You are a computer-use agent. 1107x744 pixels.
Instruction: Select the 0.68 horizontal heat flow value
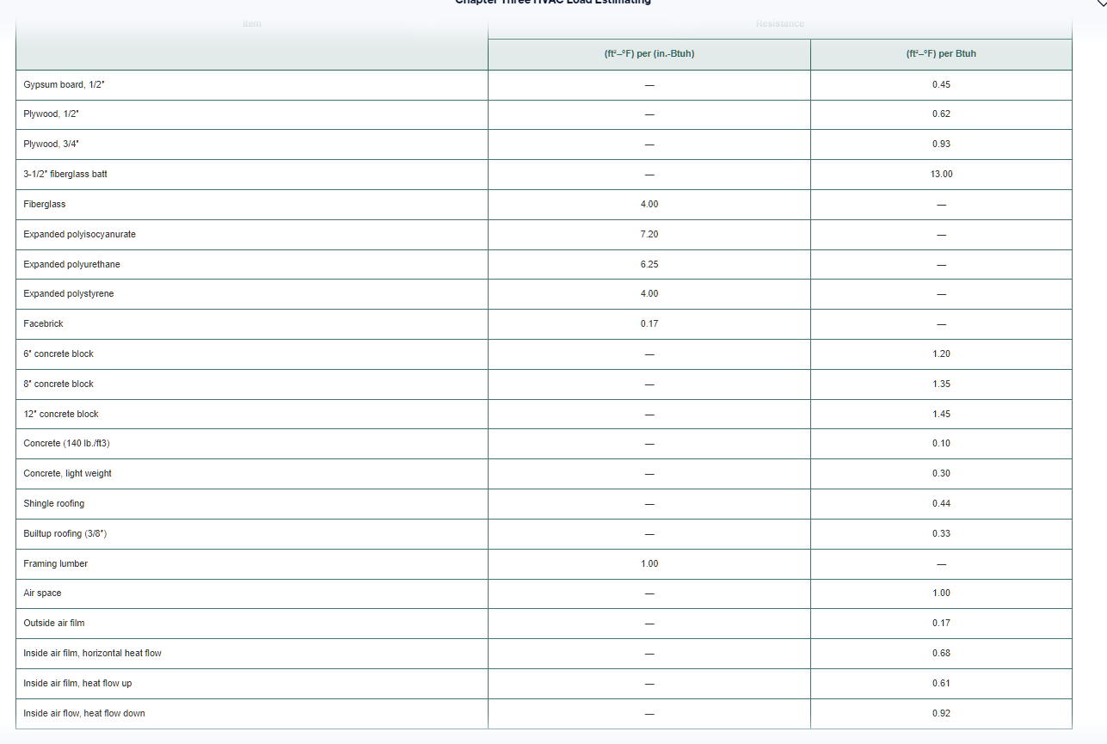(941, 653)
